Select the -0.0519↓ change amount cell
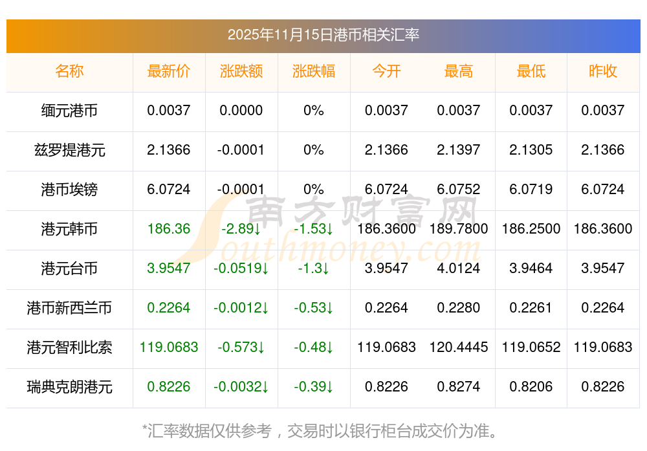647x451 pixels. click(x=241, y=269)
